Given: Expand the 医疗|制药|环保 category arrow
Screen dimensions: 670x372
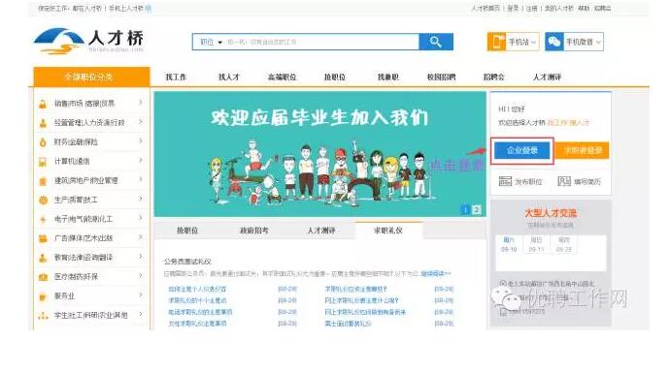Looking at the screenshot, I should (x=141, y=276).
